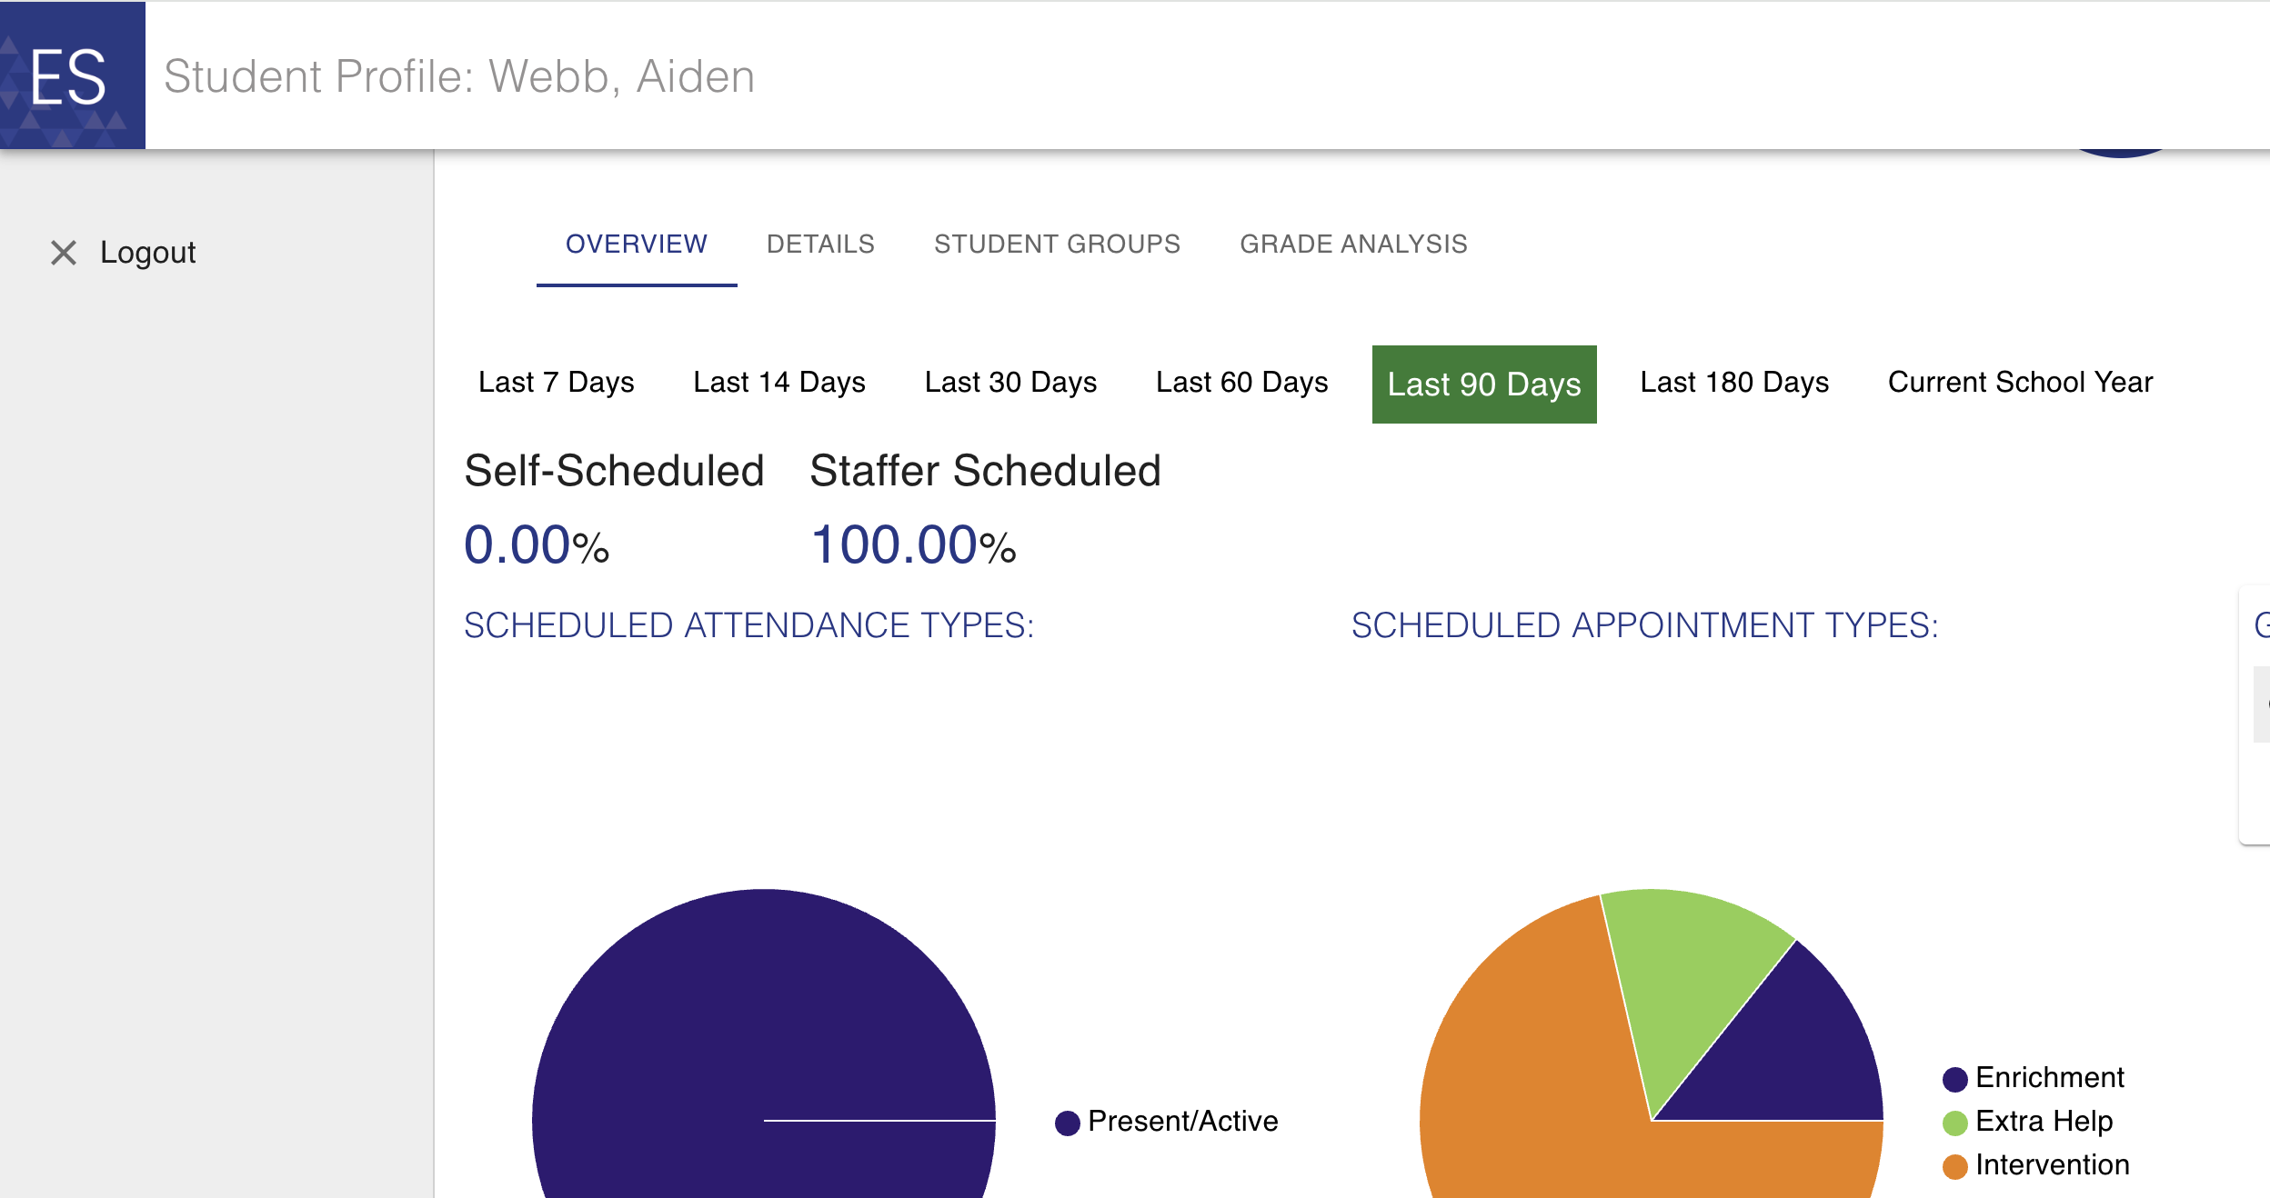
Task: Click the highlighted Last 90 Days button
Action: coord(1484,384)
